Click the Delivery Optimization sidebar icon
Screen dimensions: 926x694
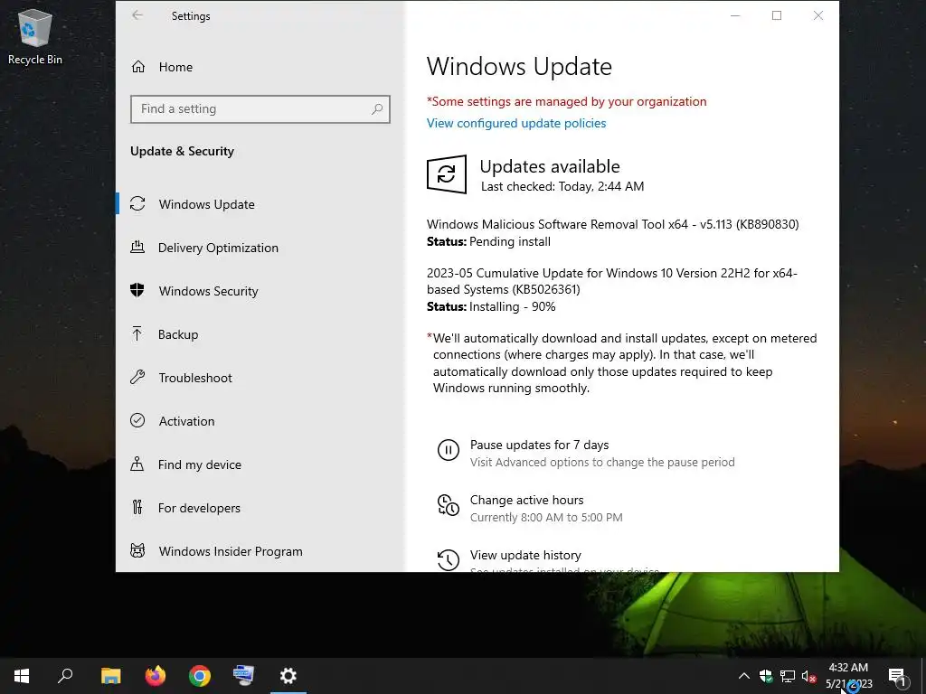click(x=137, y=248)
